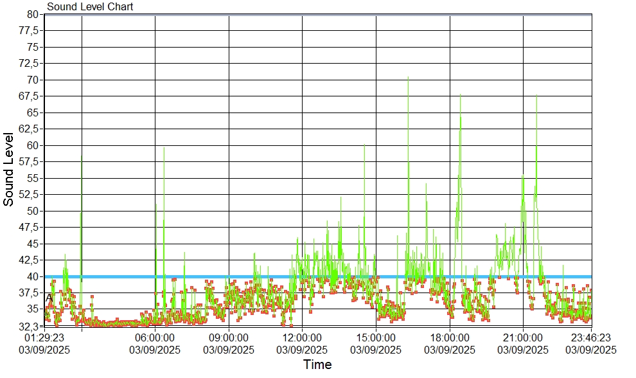Click the green peak just after 18:00:00

460,96
